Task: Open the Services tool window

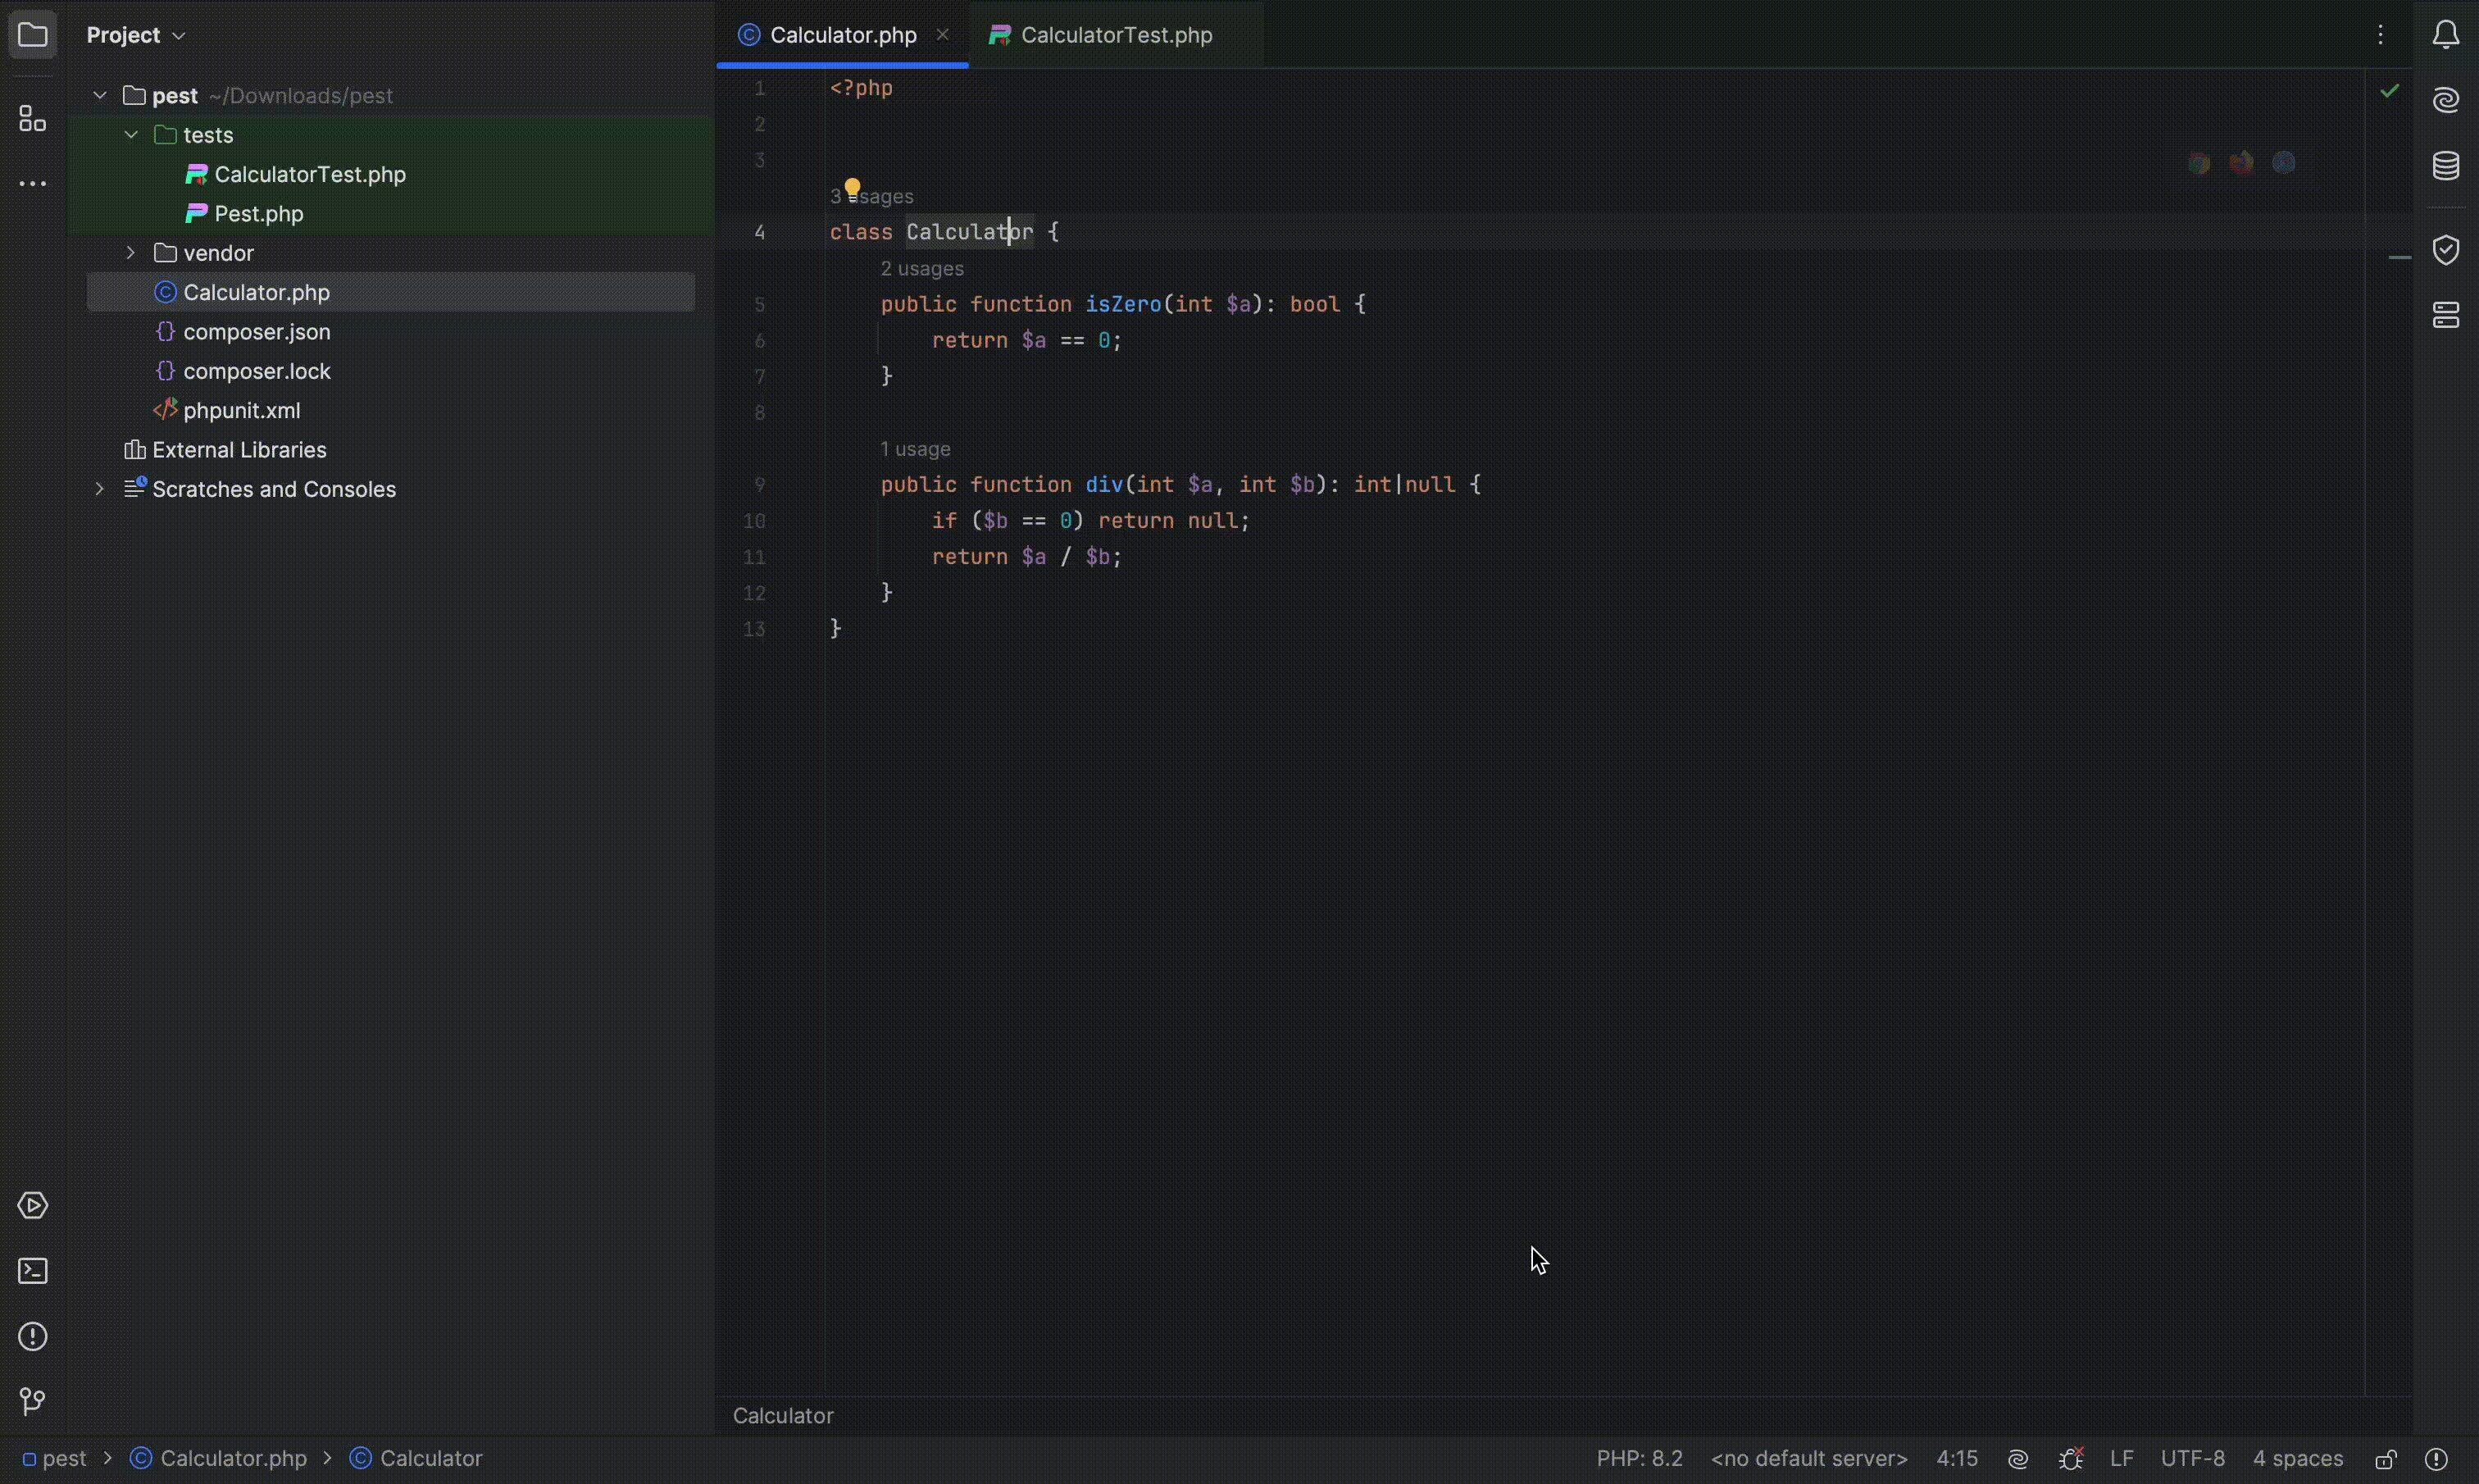Action: point(33,1206)
